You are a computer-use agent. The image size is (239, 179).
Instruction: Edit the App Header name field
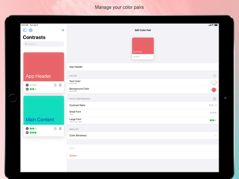tap(143, 67)
